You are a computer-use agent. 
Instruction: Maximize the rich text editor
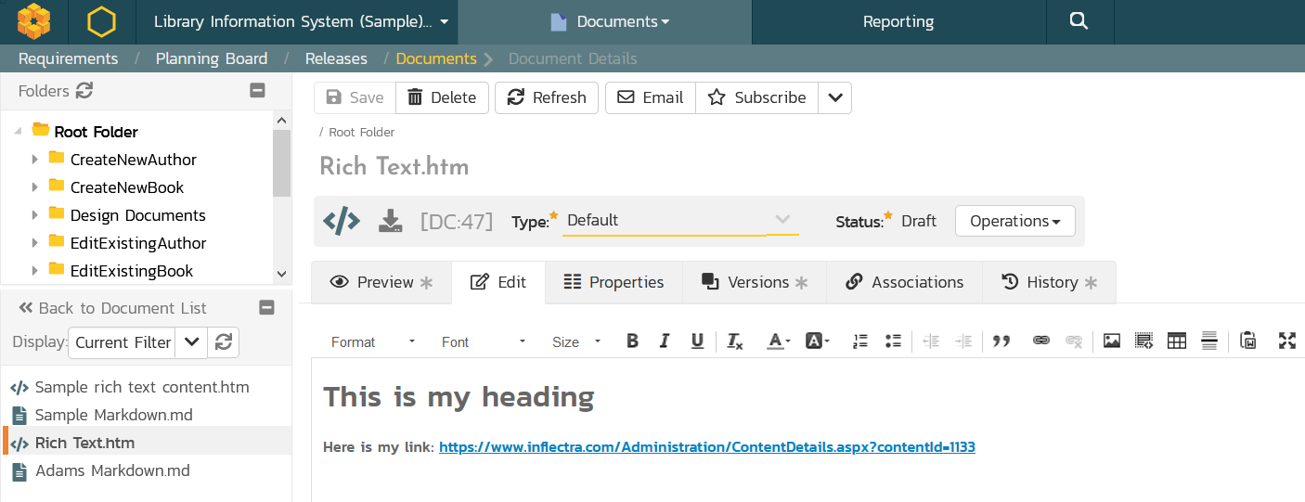point(1286,341)
